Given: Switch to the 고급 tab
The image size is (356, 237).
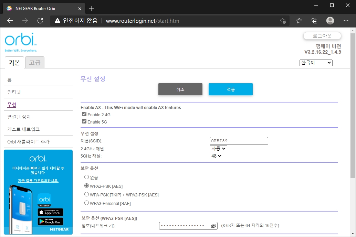Looking at the screenshot, I should [34, 63].
